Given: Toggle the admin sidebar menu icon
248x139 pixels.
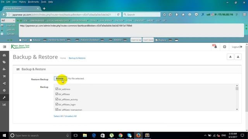Looking at the screenshot, I should [x=4, y=47].
